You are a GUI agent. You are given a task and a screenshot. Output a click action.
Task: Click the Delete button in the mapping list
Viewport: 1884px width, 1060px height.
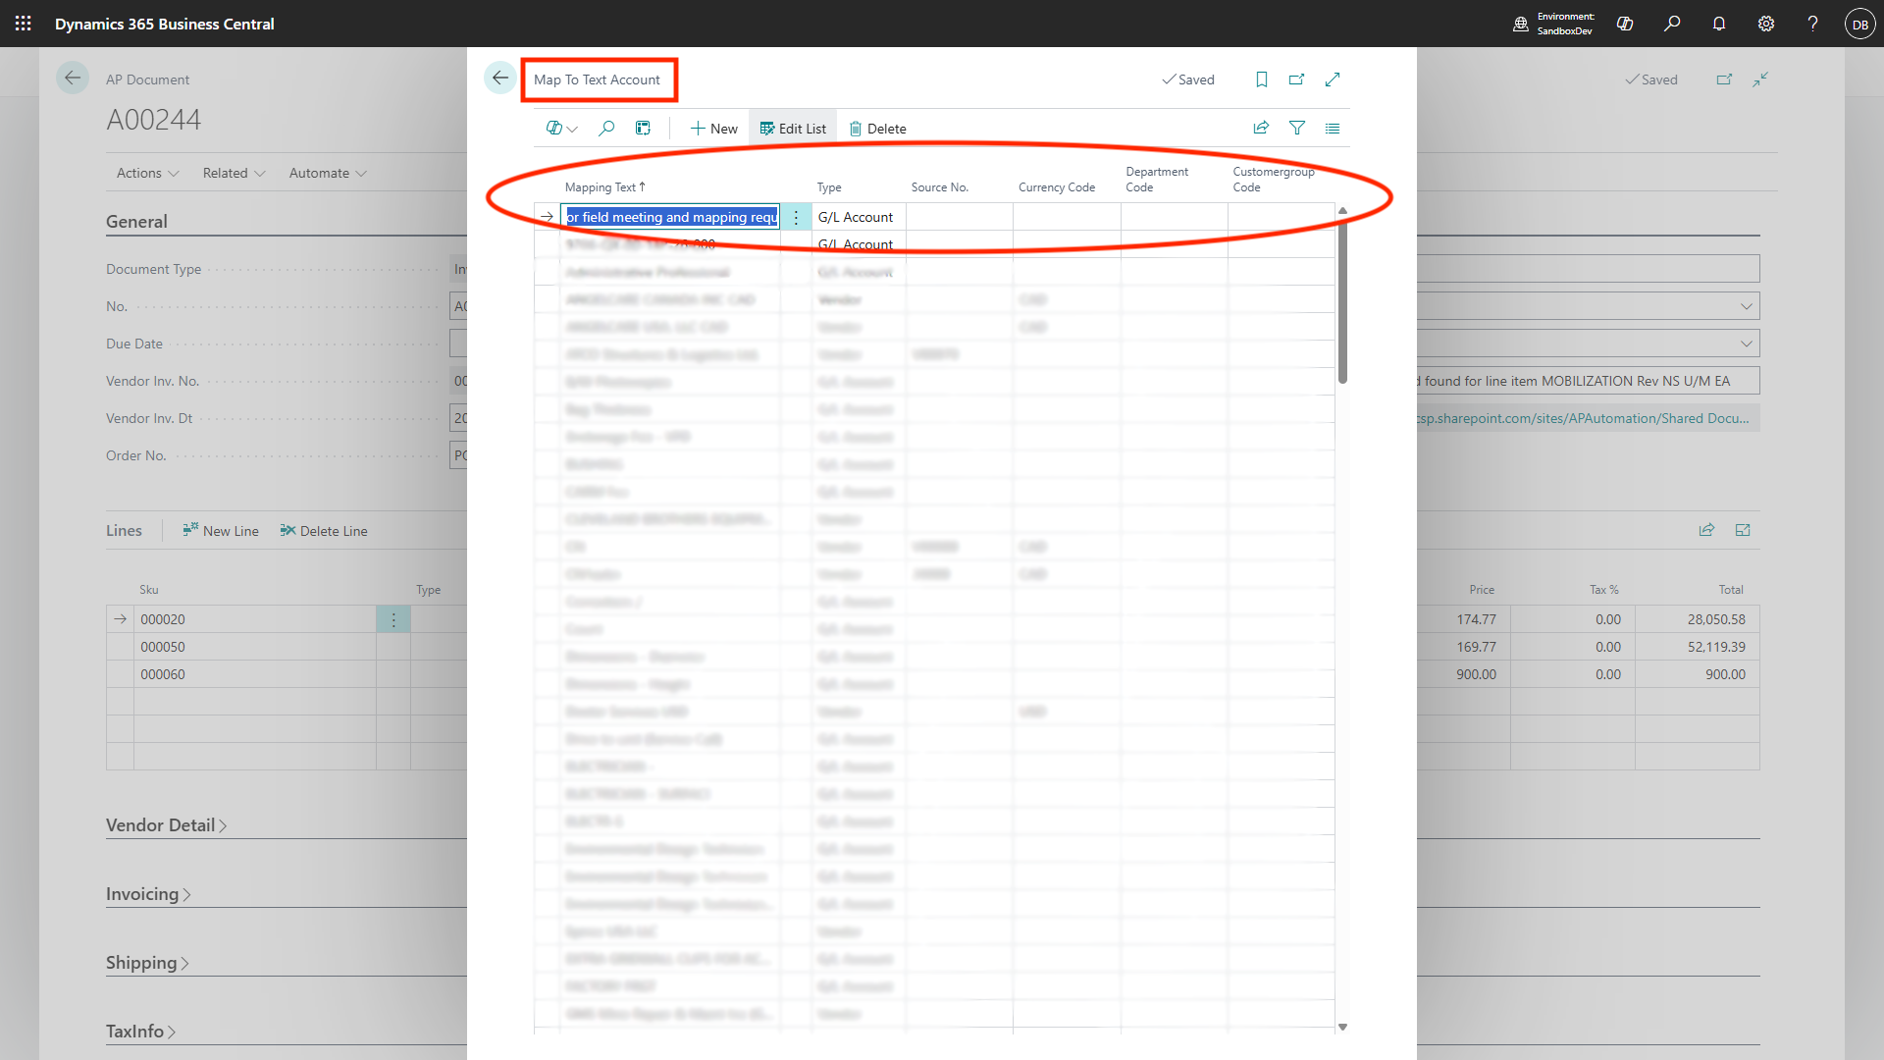coord(877,129)
